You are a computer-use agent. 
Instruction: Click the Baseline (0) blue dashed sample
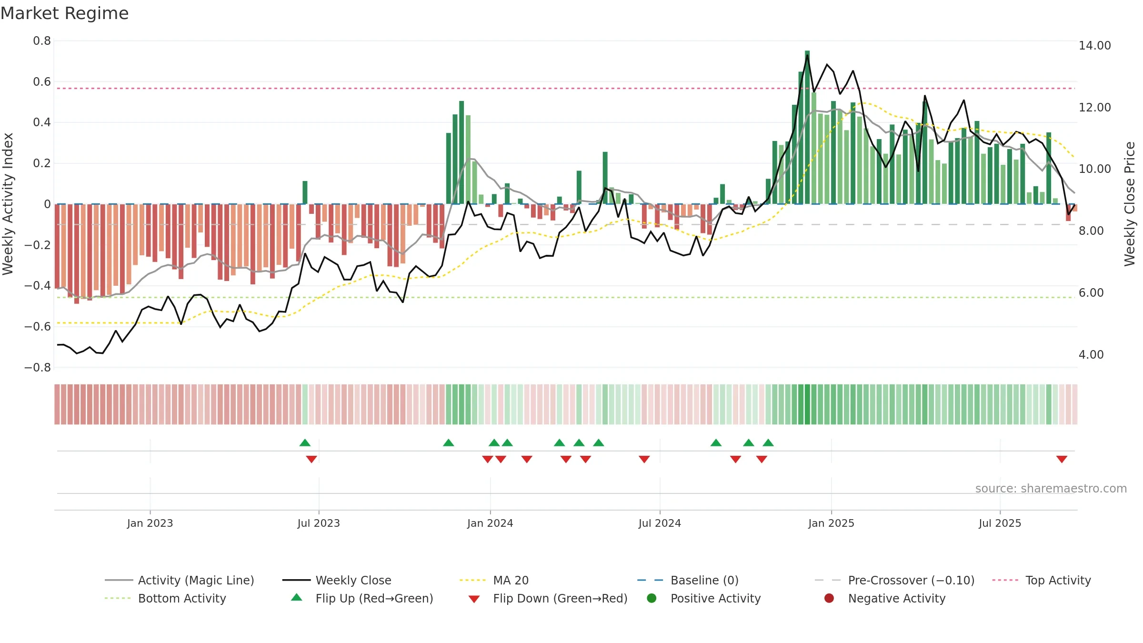click(x=651, y=580)
